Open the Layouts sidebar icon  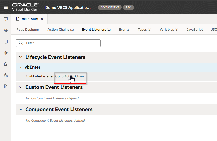6,75
